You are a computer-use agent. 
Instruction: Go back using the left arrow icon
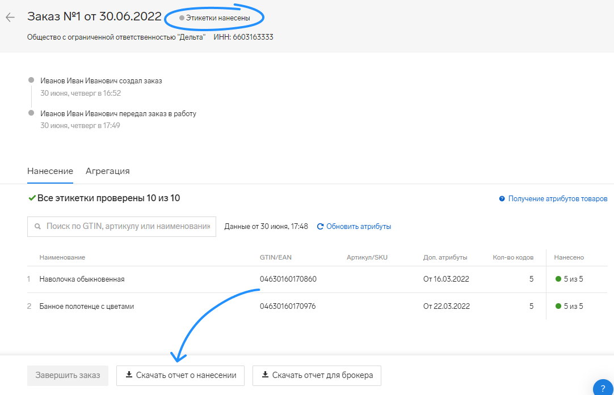[x=10, y=18]
